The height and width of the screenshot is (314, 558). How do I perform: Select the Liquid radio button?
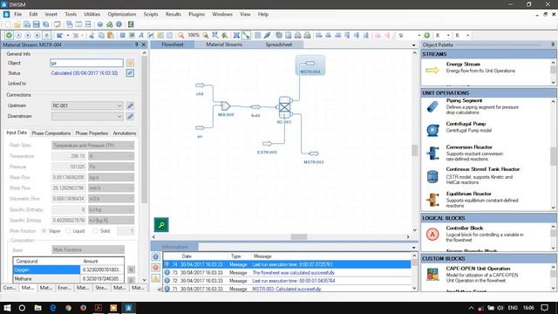point(68,230)
